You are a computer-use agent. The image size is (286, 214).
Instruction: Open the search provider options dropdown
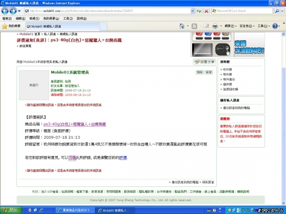(x=282, y=11)
